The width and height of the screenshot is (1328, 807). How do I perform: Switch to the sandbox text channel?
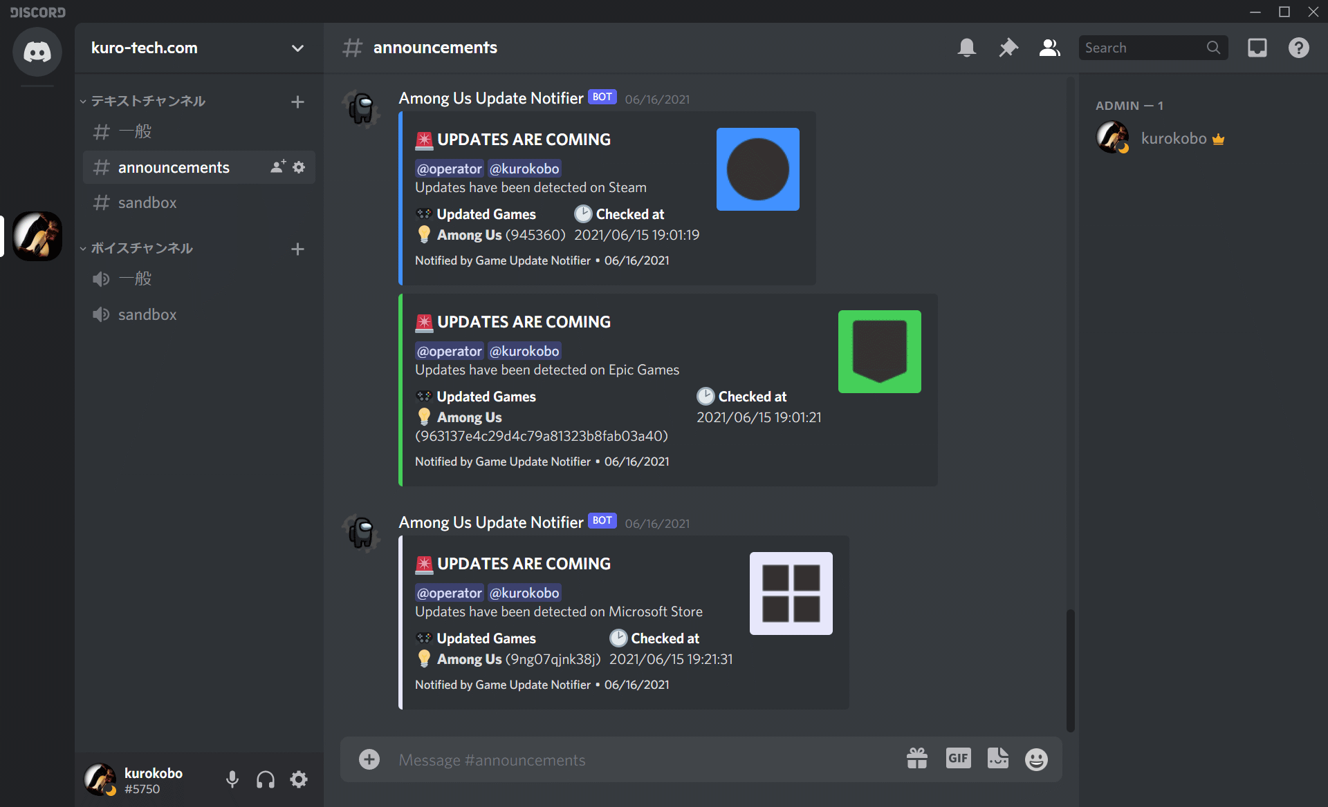(147, 202)
